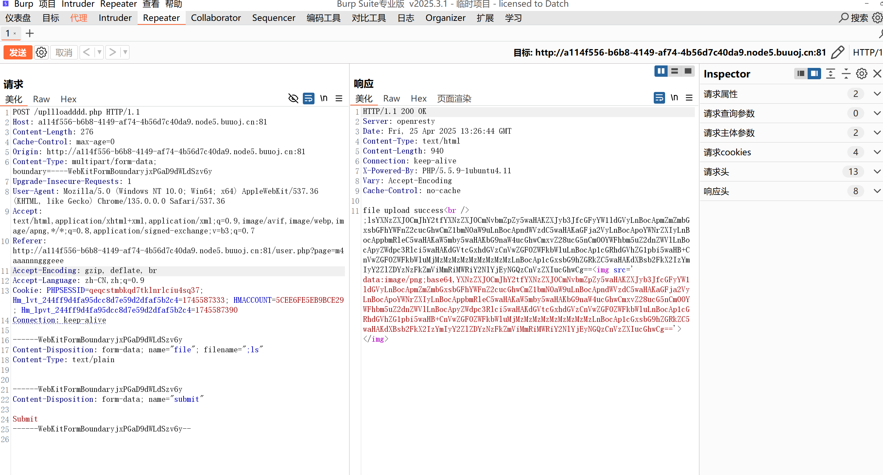Select top-bottom stacked layout icon
Screen dimensions: 883x475
pyautogui.click(x=674, y=71)
